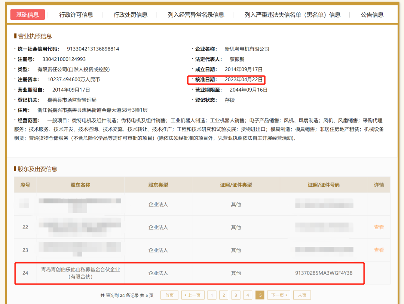Image resolution: width=404 pixels, height=304 pixels.
Task: Jump to page 1 of shareholders
Action: pos(212,295)
